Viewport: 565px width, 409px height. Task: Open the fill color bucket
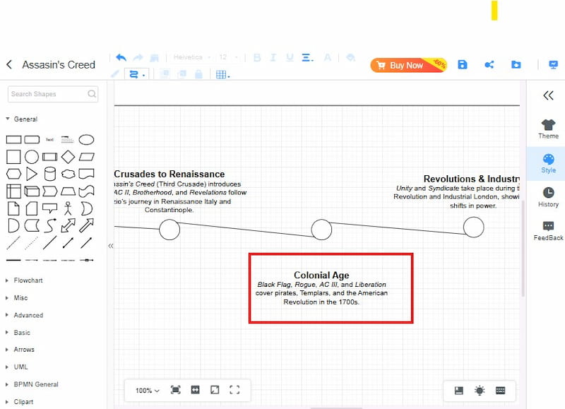[x=350, y=58]
